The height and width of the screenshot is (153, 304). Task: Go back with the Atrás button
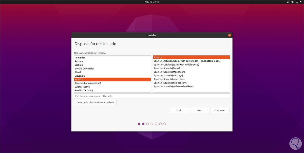point(200,110)
